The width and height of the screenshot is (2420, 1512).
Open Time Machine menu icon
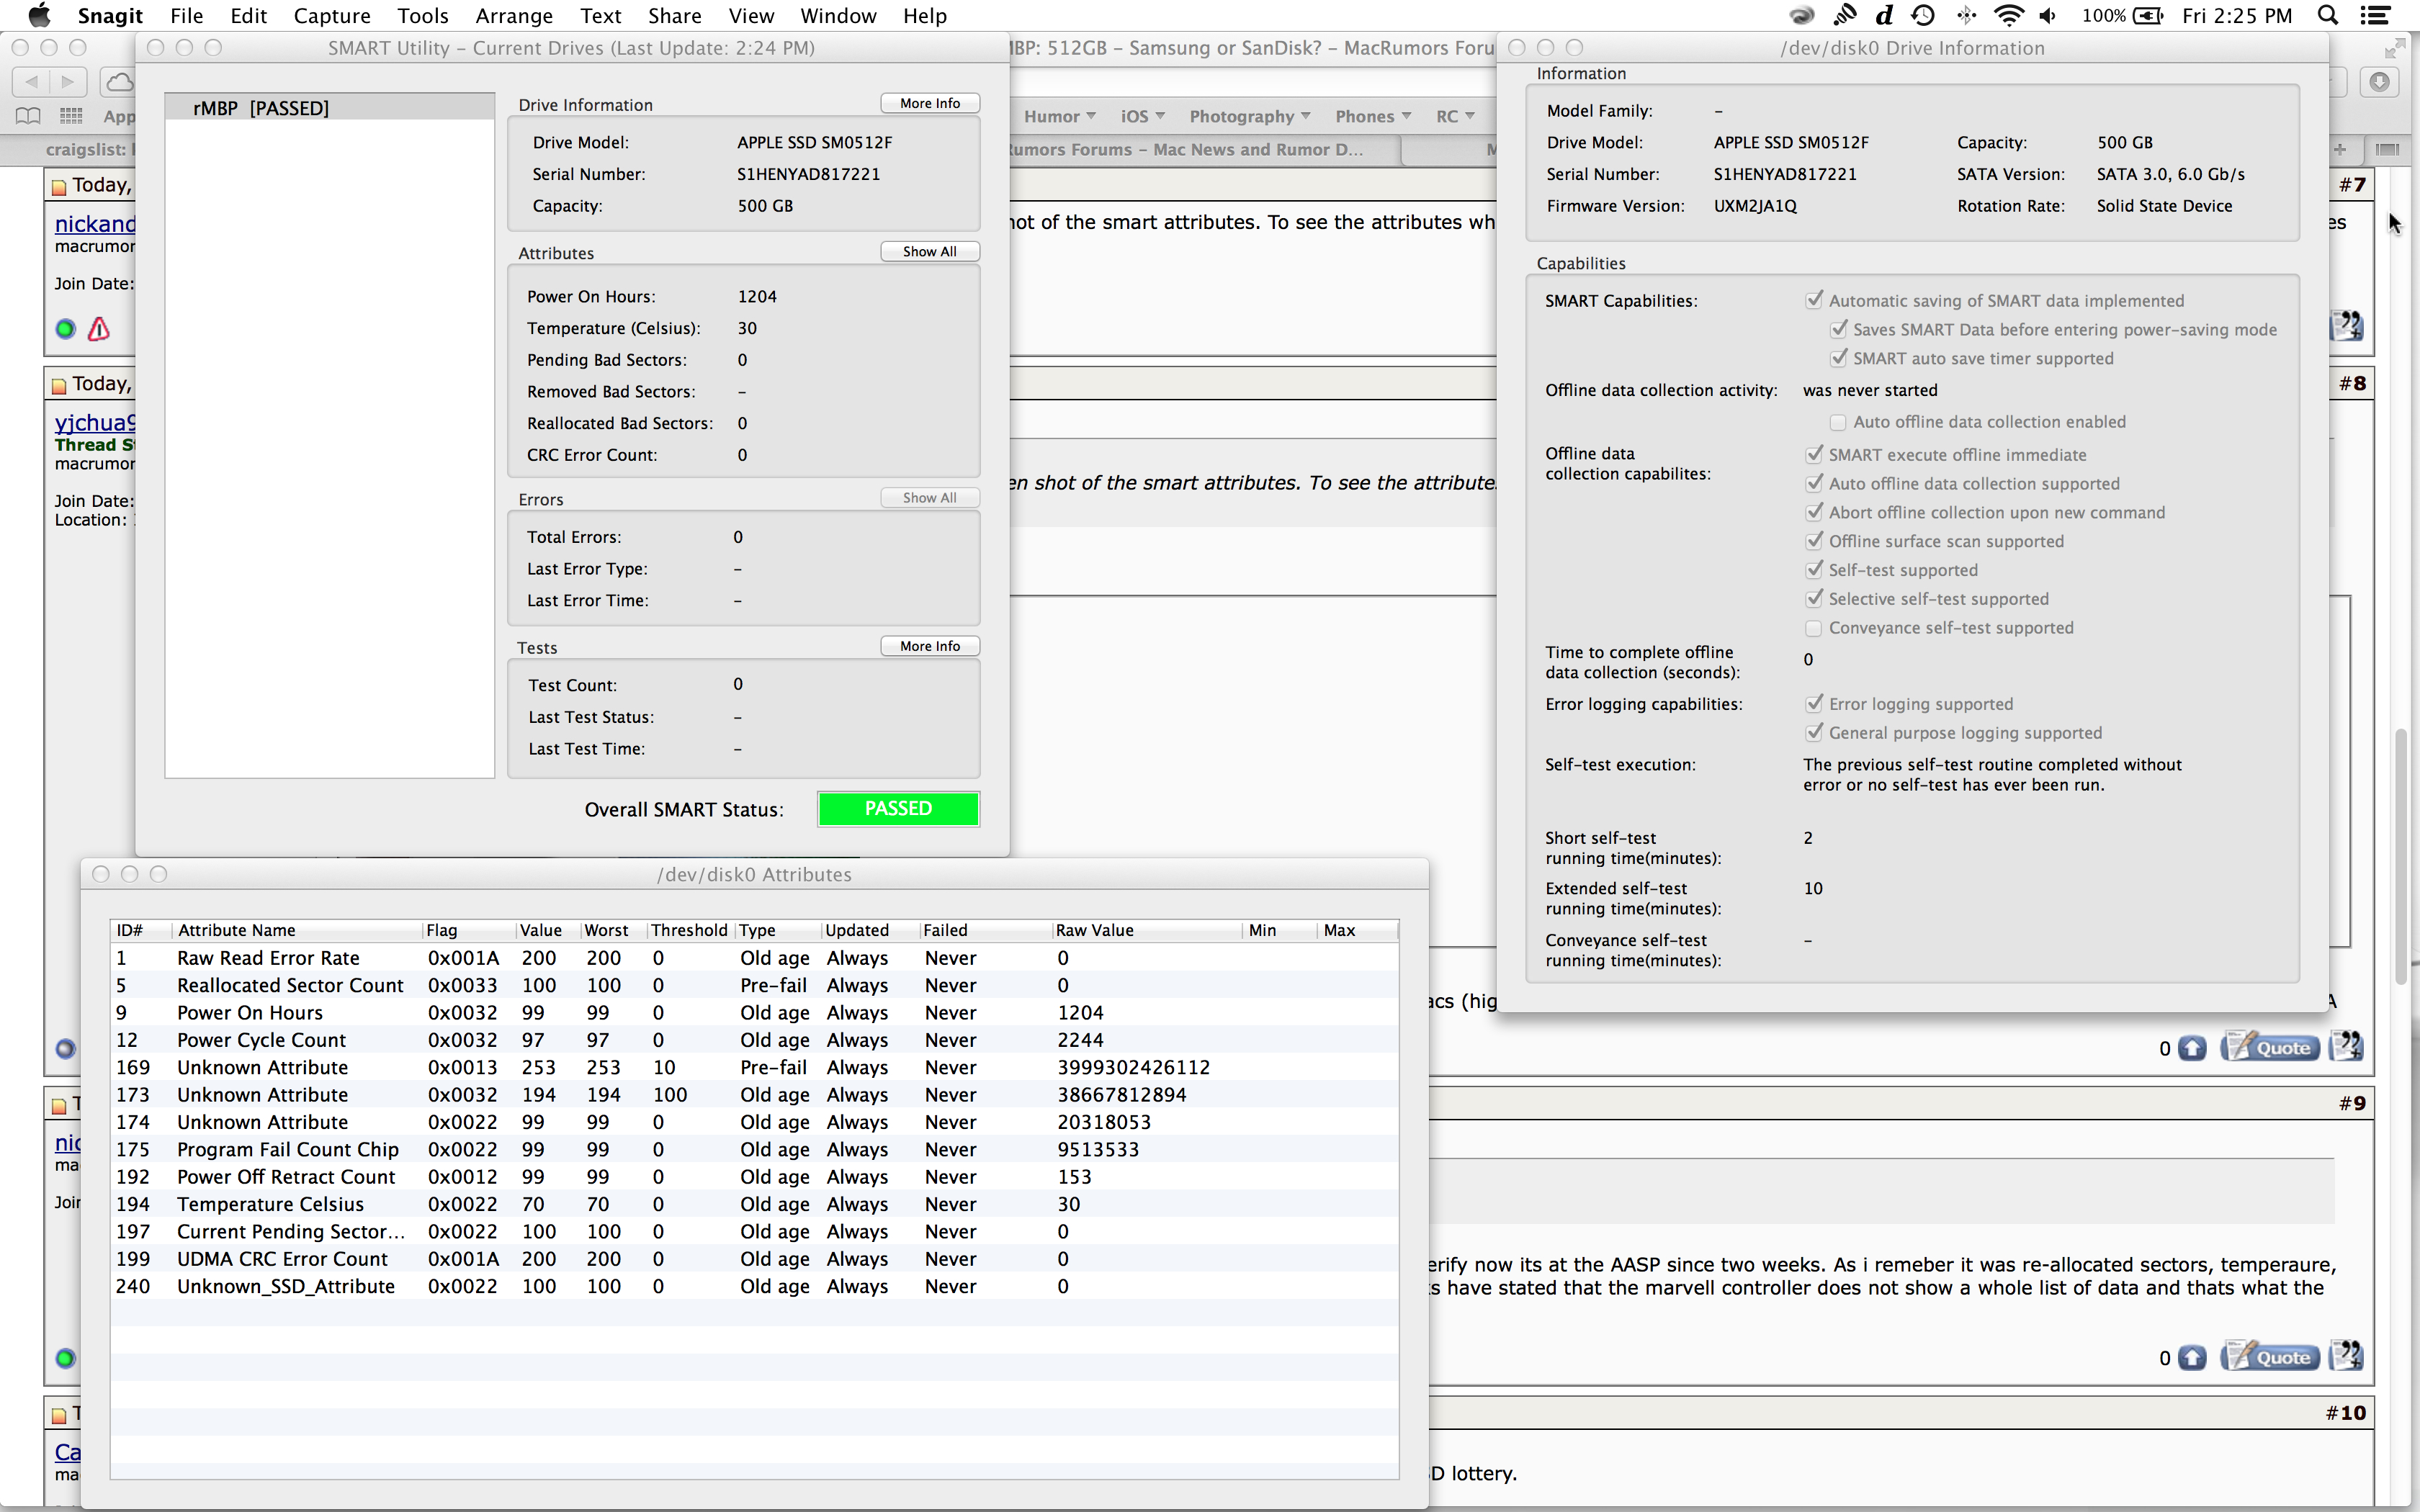click(x=1923, y=15)
